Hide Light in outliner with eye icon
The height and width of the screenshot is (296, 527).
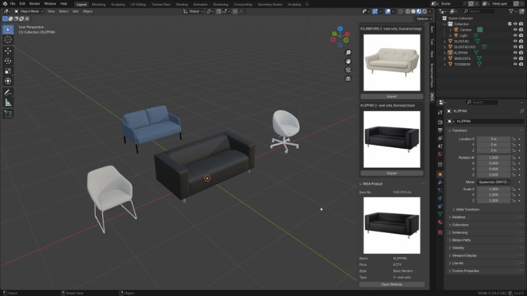click(x=515, y=36)
